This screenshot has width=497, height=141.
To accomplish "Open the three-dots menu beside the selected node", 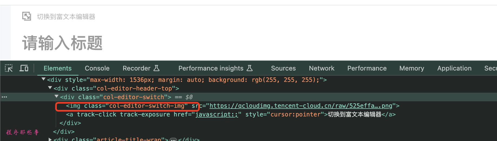I will coord(4,97).
